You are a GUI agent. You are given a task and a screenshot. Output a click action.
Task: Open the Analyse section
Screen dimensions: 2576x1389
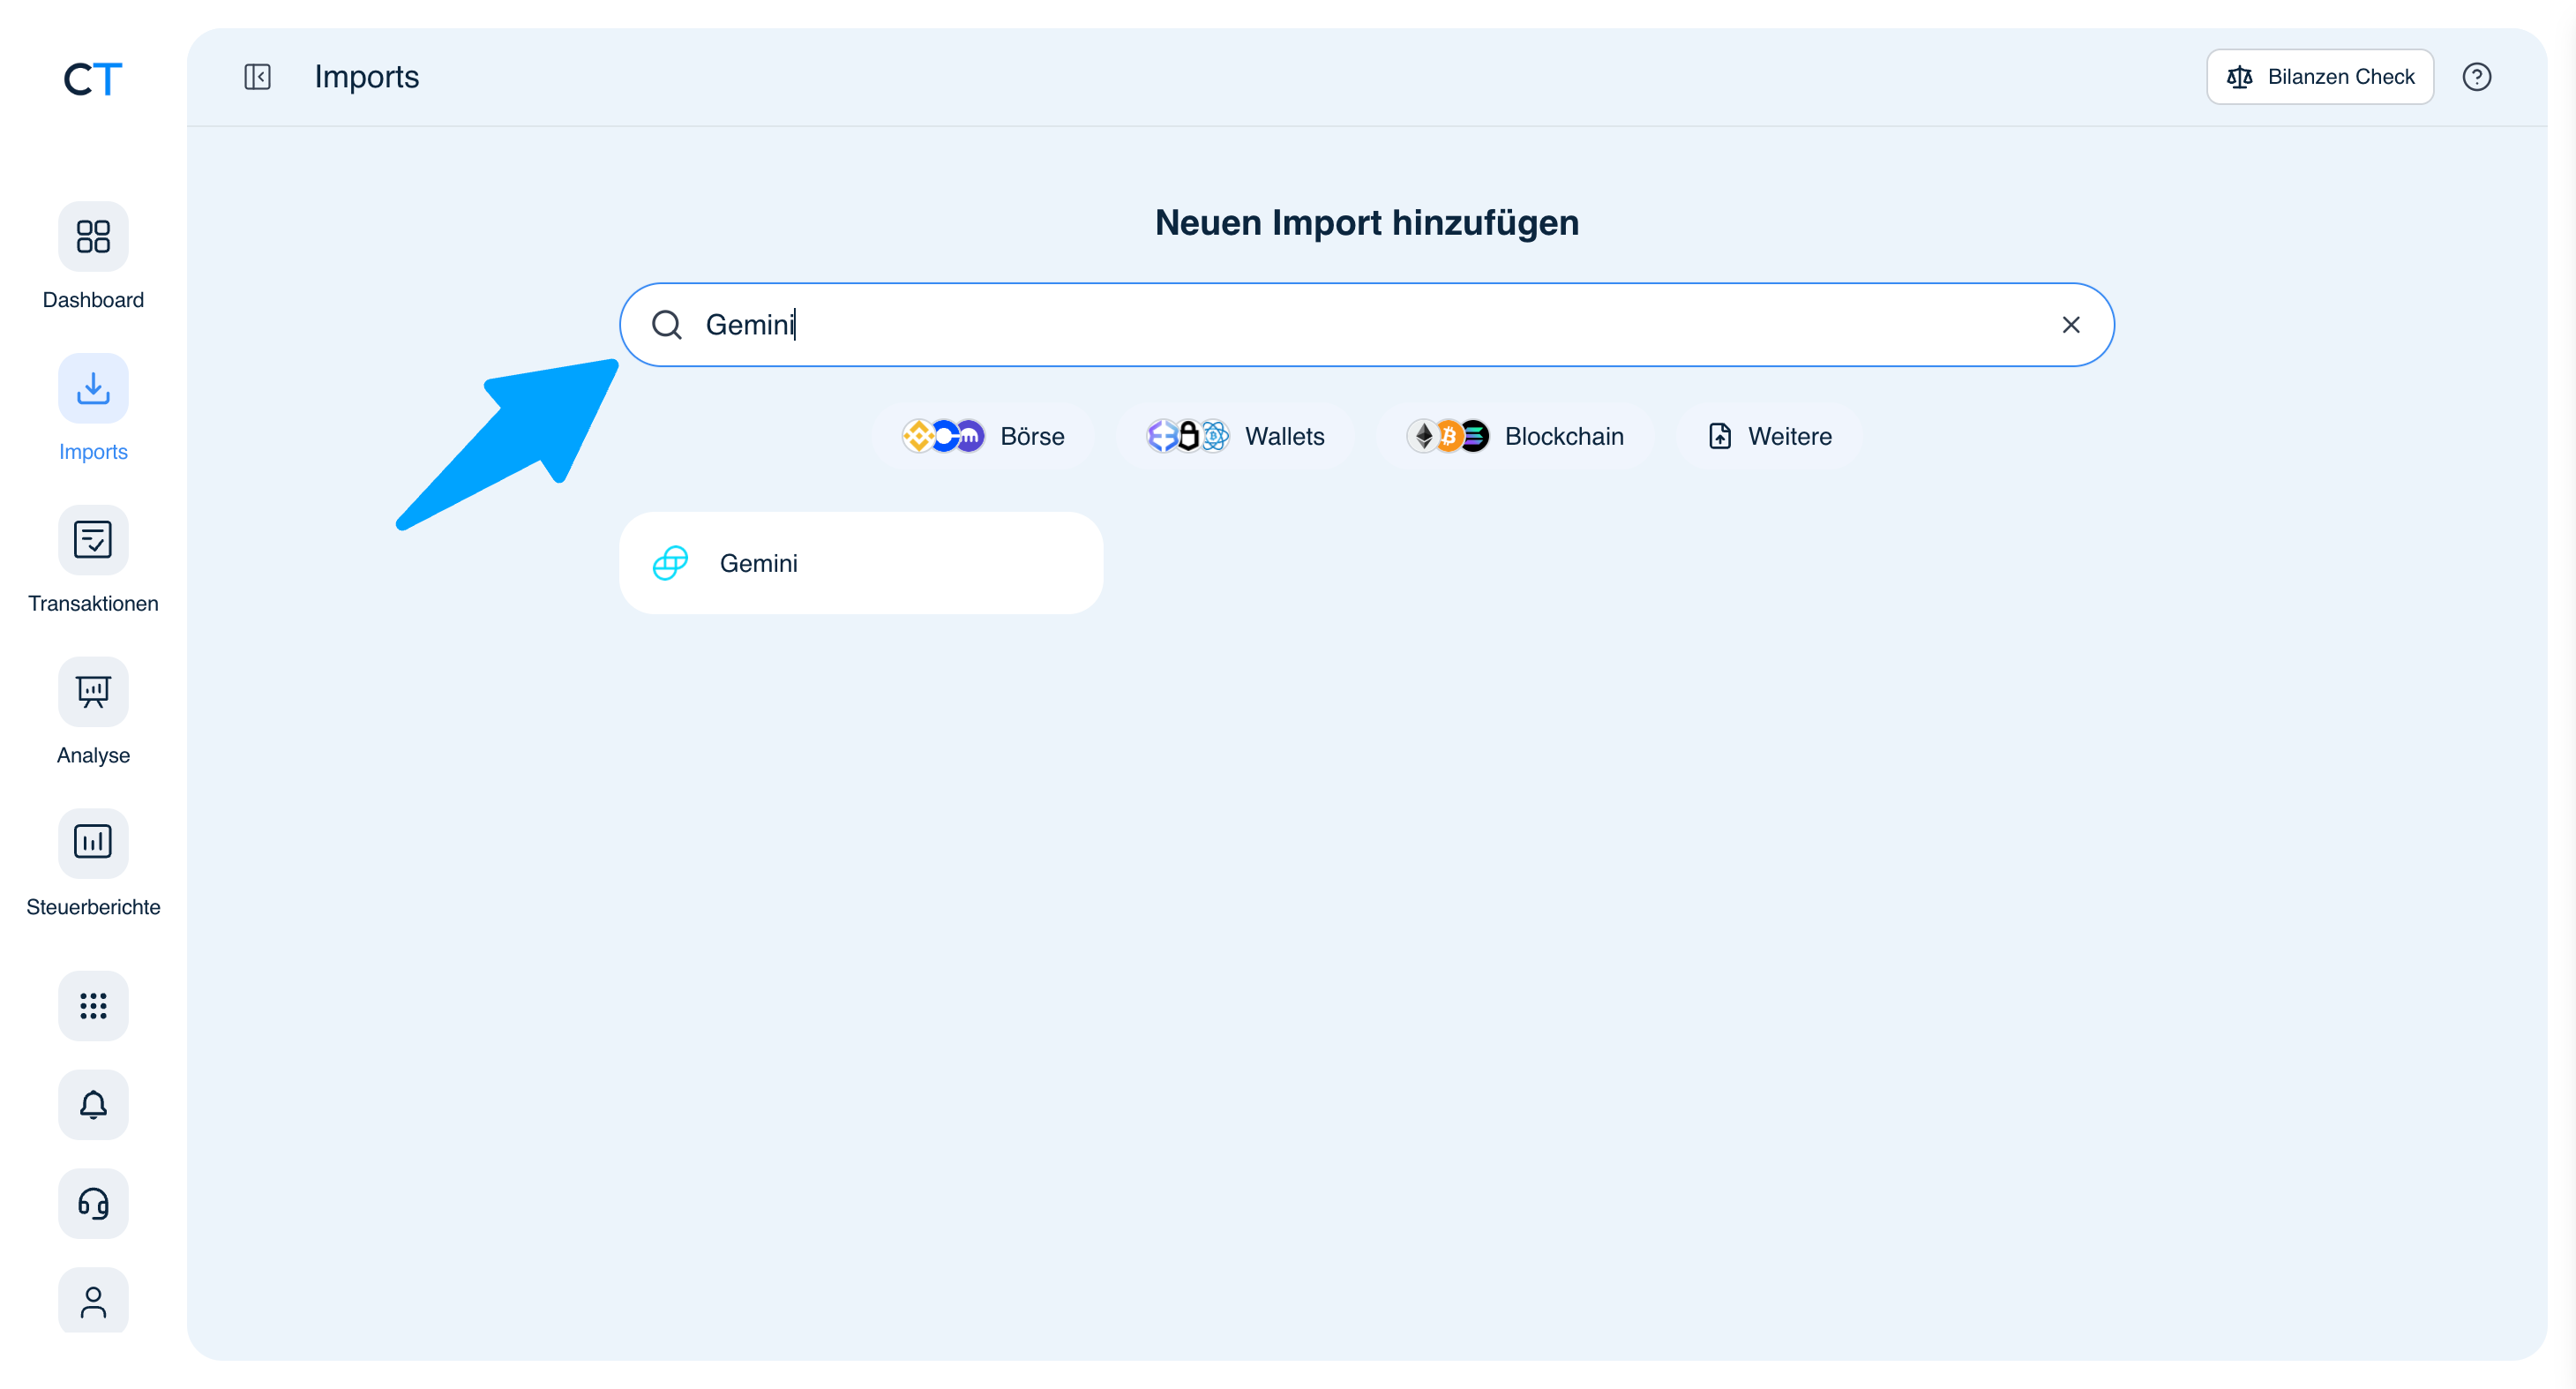click(x=93, y=713)
